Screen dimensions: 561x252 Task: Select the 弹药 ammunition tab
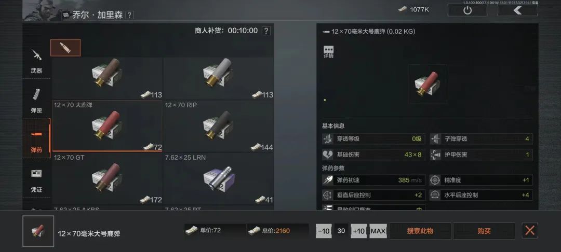tap(36, 141)
